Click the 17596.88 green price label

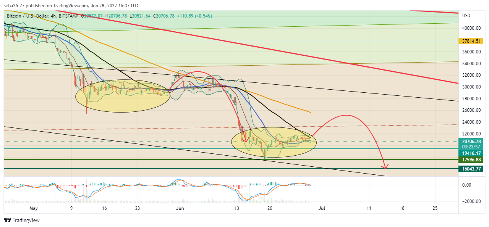click(471, 160)
